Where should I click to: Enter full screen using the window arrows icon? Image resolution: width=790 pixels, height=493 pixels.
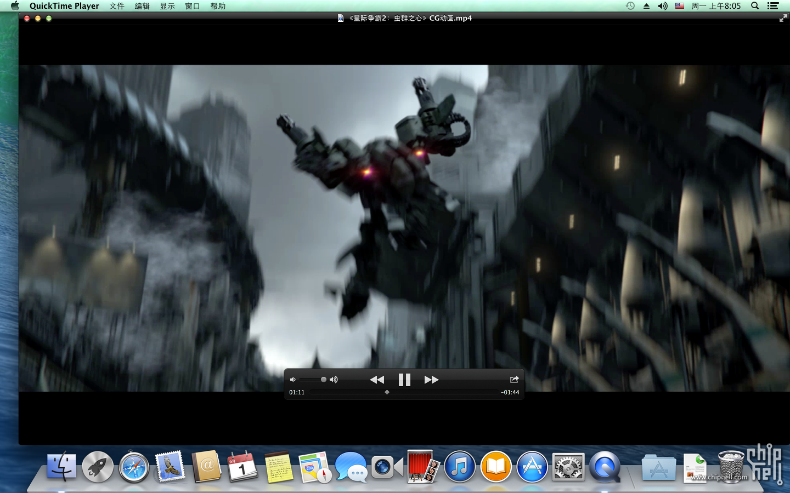coord(783,18)
